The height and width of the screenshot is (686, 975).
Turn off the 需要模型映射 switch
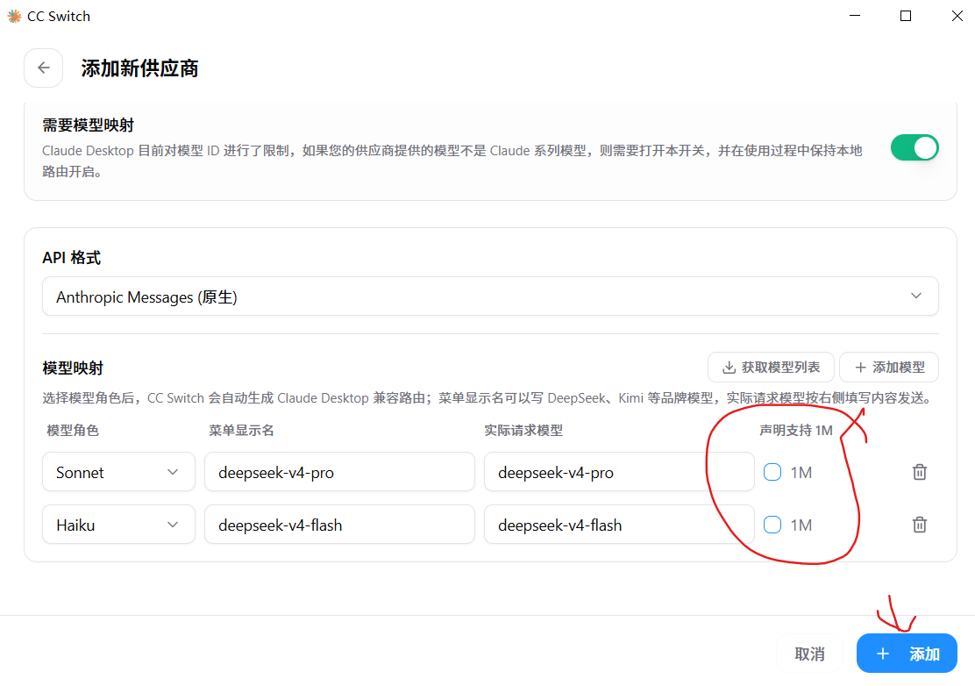pos(914,148)
